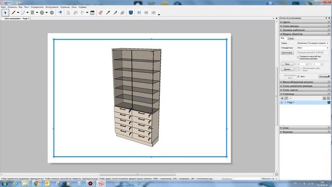Click the Add Page toolbar icon

[x=139, y=12]
